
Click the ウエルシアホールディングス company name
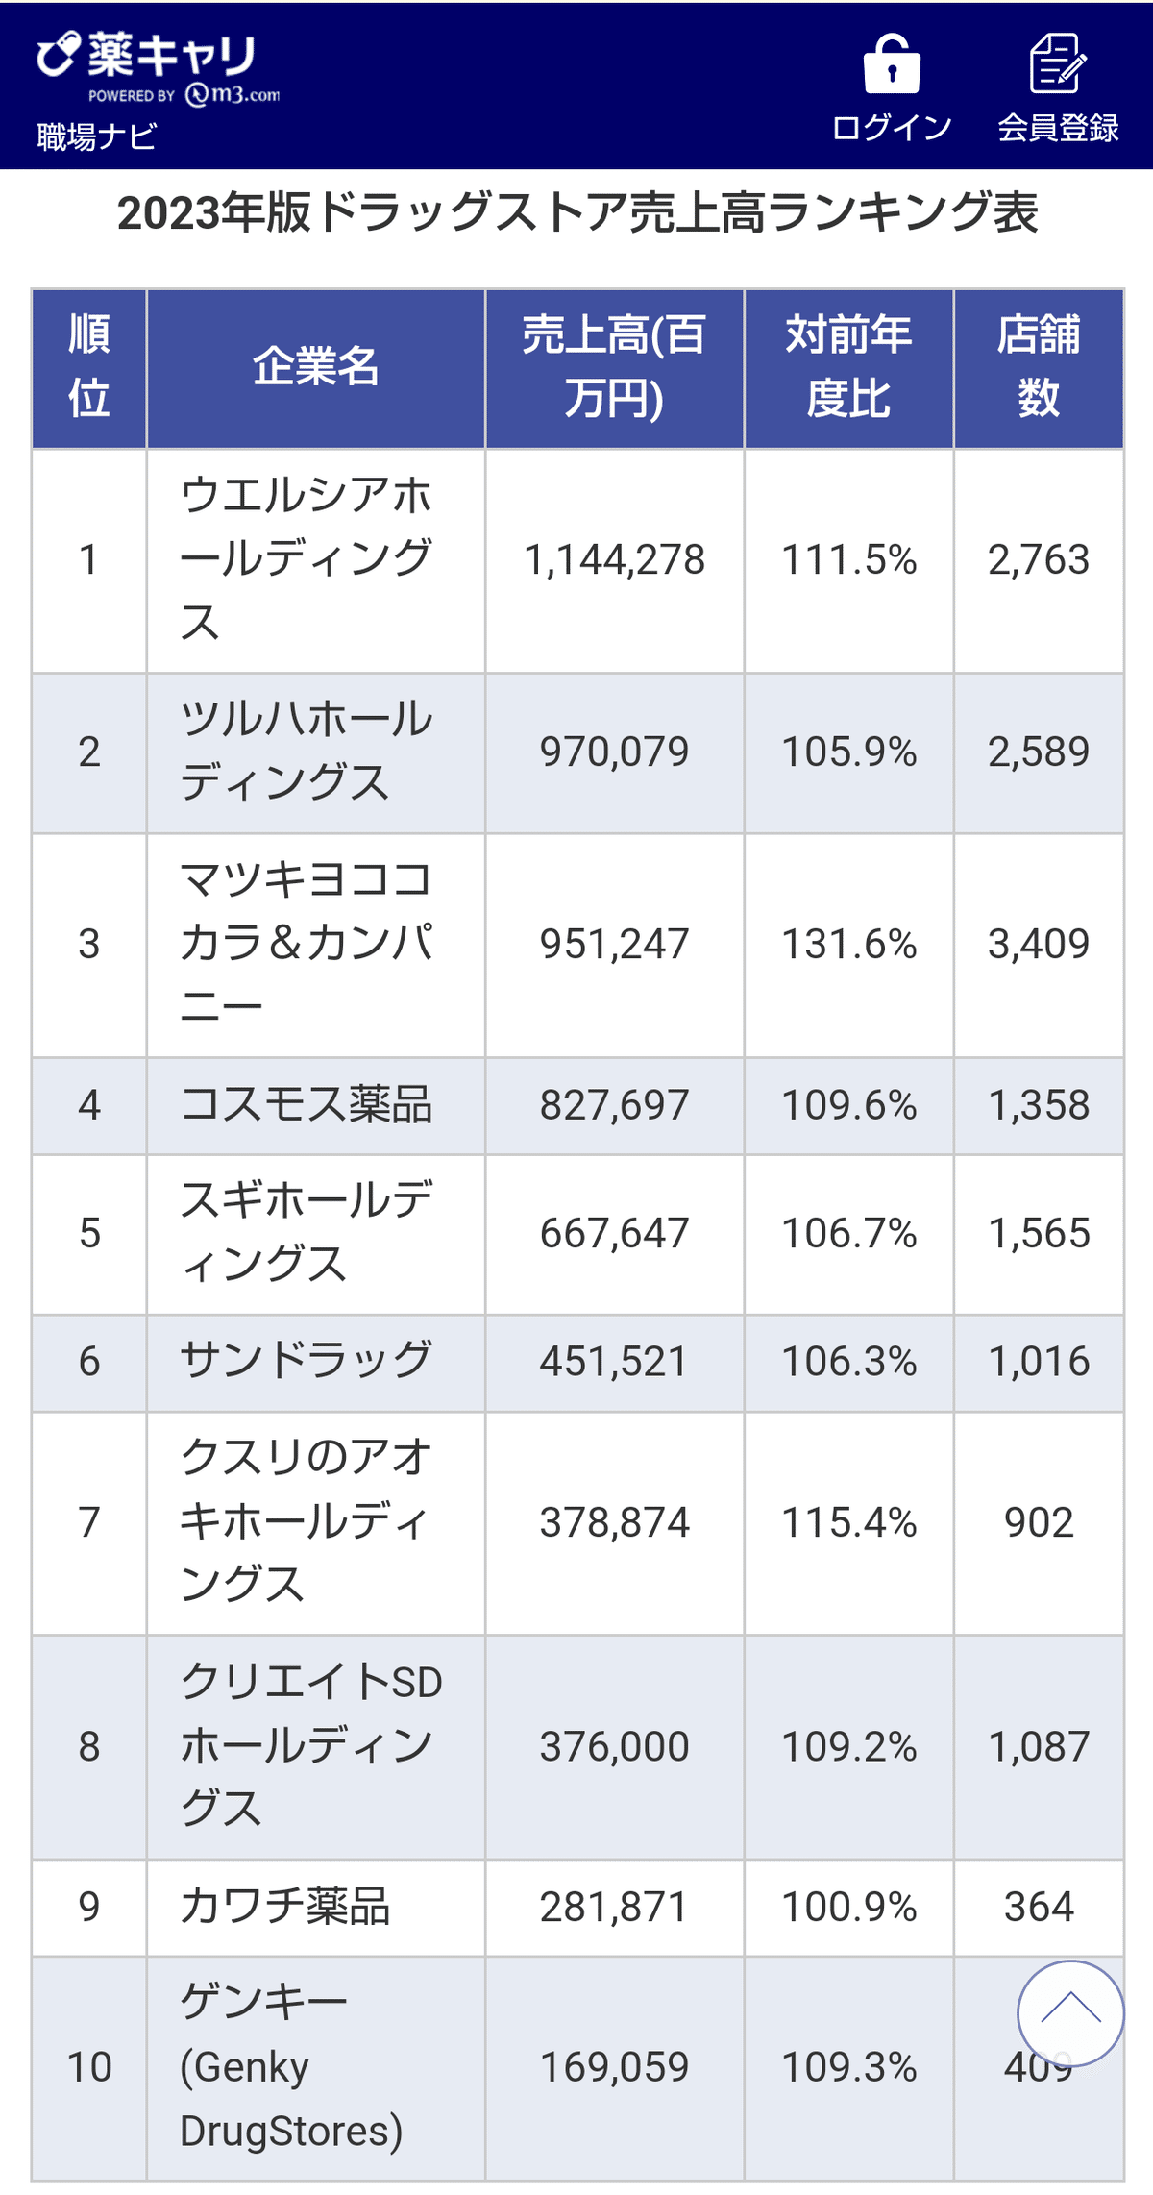pos(307,557)
